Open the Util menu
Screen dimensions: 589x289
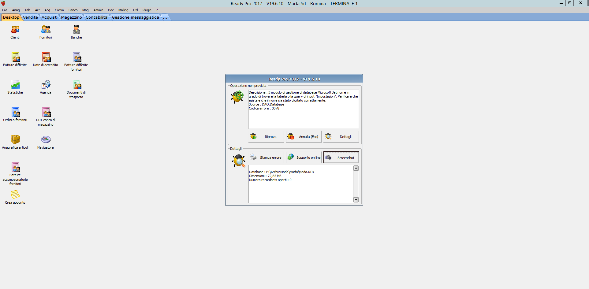135,10
